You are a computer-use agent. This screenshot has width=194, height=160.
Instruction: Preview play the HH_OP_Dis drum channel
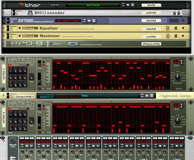[165, 138]
